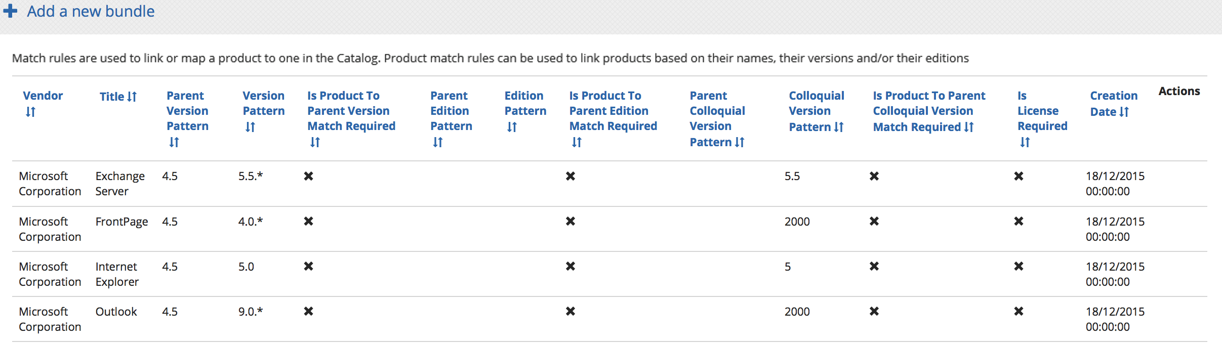
Task: Click the plus icon beside Add a new bundle
Action: coord(10,11)
